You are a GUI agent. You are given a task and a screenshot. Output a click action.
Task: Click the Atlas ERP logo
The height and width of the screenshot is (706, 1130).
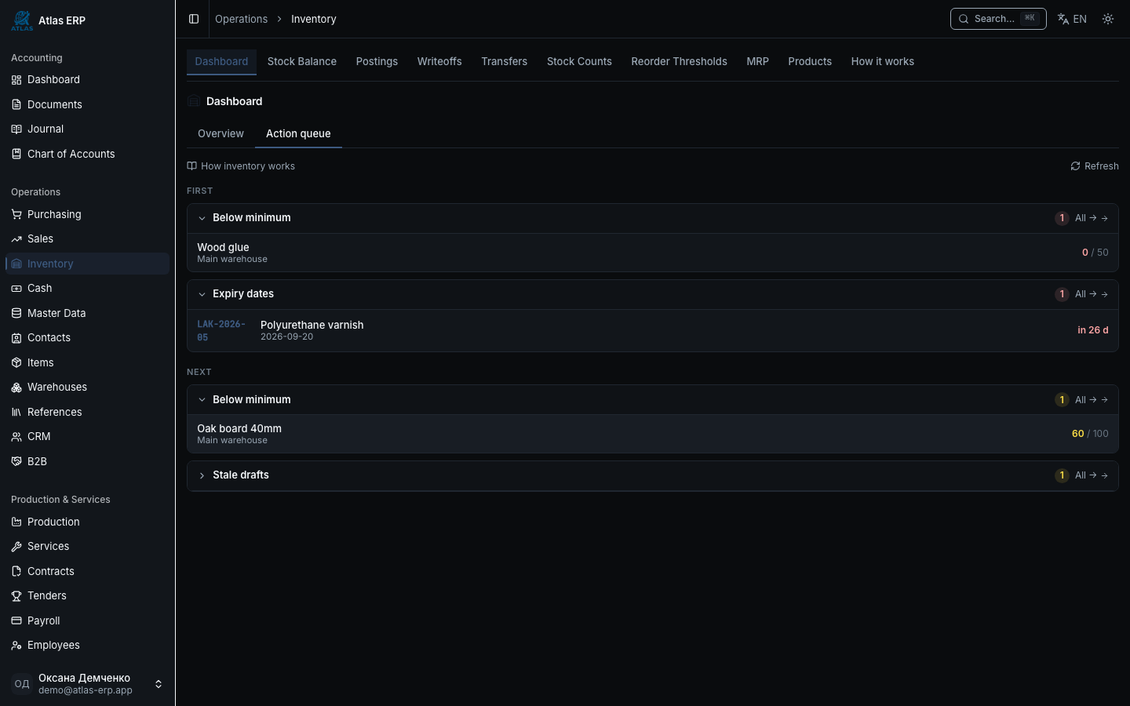[x=22, y=20]
